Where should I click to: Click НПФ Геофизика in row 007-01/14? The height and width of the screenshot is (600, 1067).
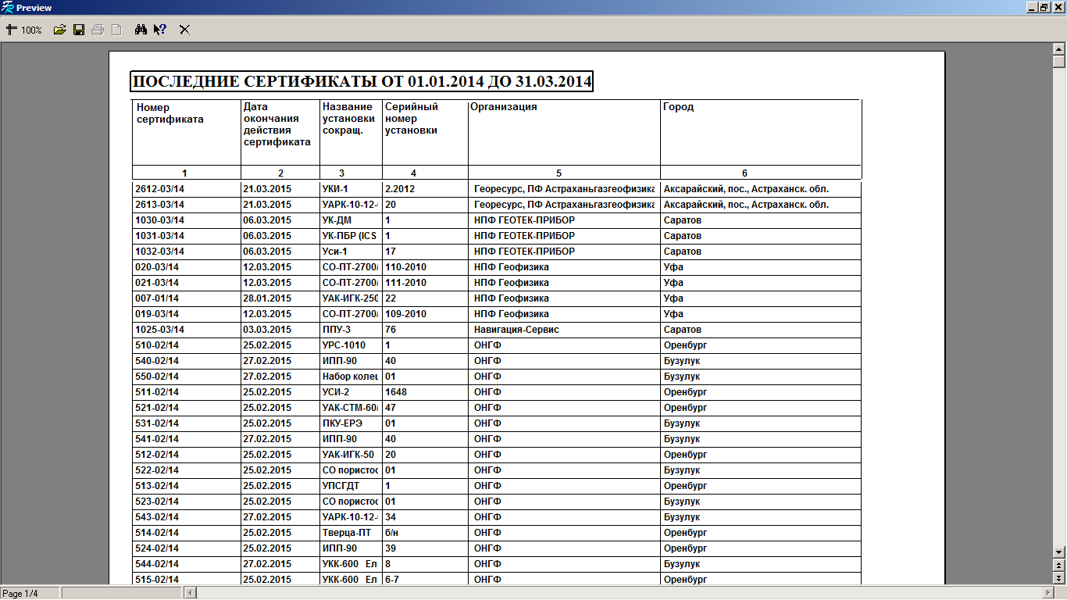click(x=511, y=298)
